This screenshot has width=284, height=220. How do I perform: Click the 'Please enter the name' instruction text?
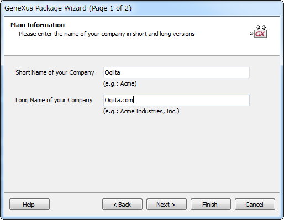(107, 34)
